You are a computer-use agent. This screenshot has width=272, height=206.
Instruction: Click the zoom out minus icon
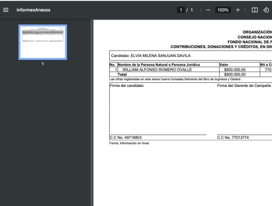208,10
